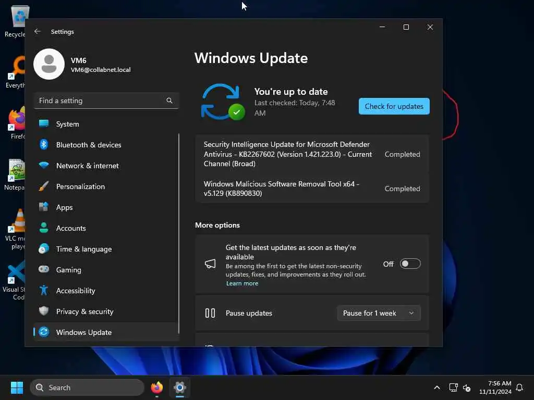Screen dimensions: 534x400
Task: Open VLC media player desktop shortcut
Action: (15, 230)
